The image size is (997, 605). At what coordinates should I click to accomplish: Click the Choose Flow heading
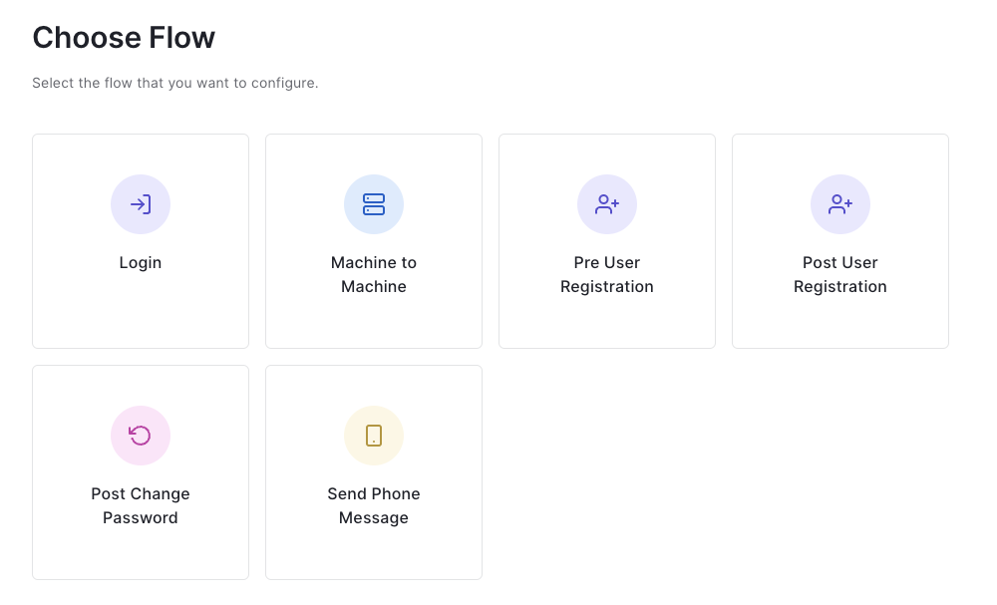click(x=124, y=38)
